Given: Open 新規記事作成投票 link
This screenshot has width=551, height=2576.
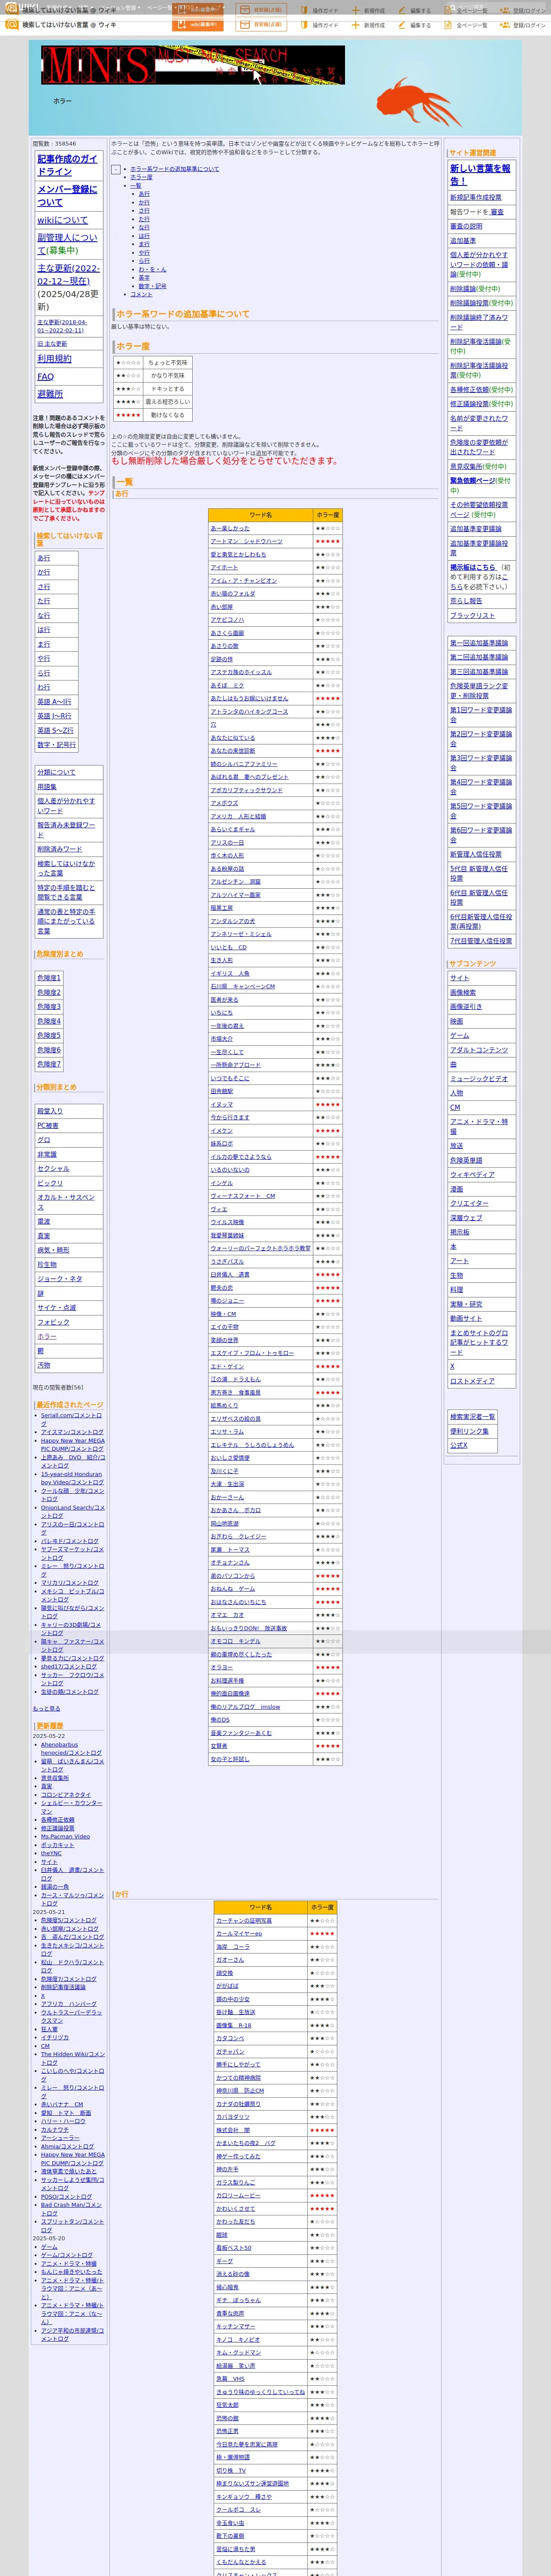Looking at the screenshot, I should pyautogui.click(x=476, y=198).
